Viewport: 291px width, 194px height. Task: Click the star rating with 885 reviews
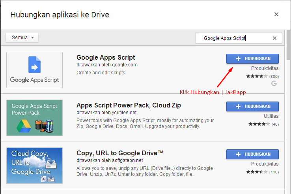pos(263,76)
